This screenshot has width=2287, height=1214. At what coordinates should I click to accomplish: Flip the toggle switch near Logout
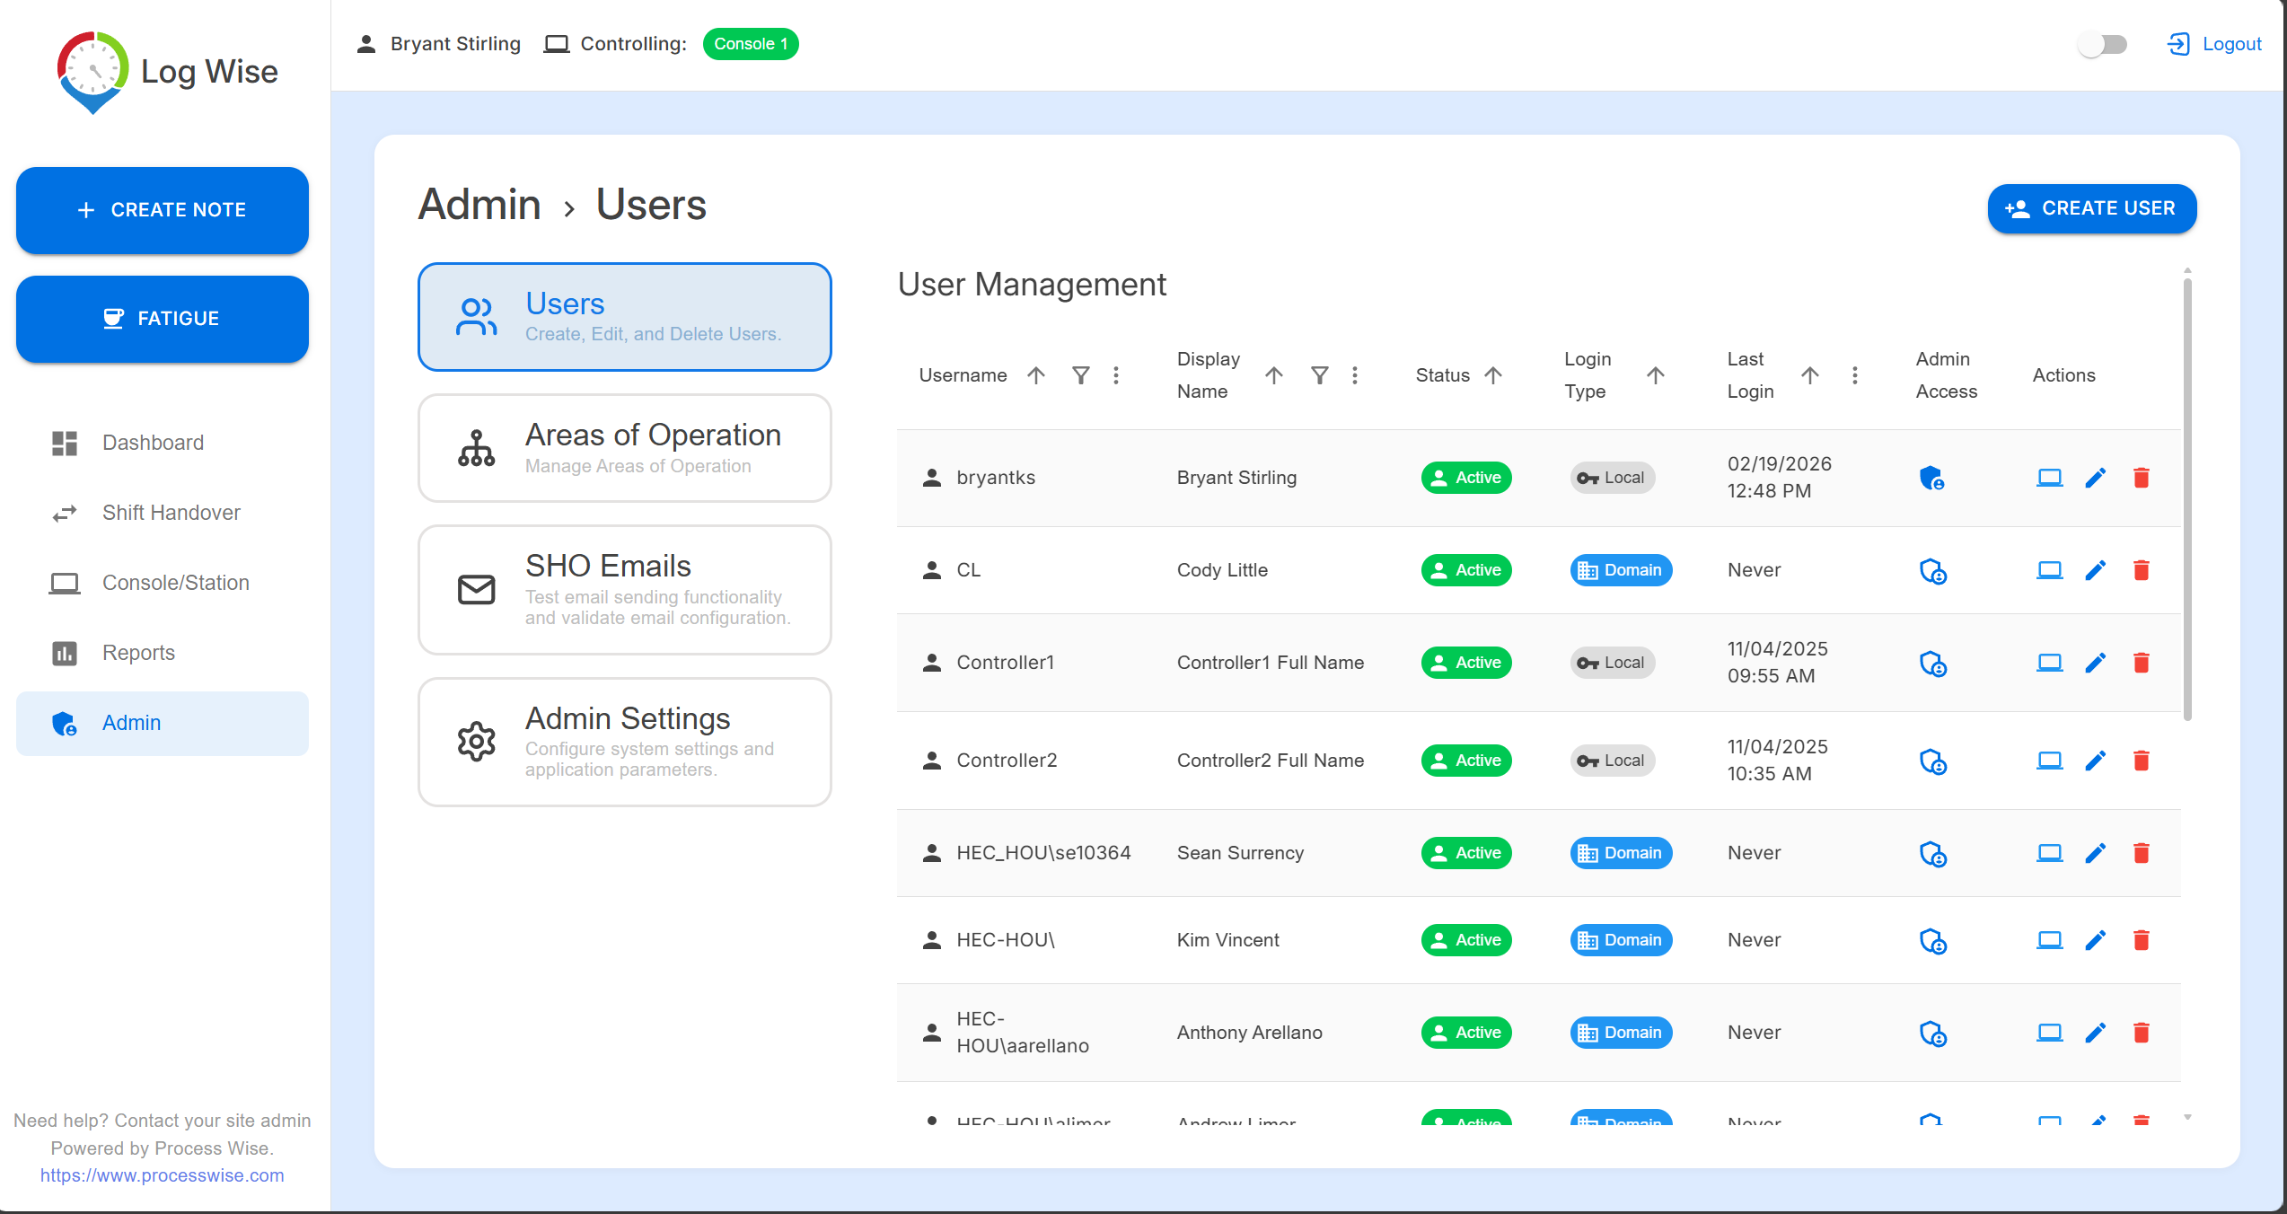pos(2102,43)
